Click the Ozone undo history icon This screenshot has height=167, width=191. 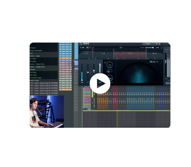pyautogui.click(x=166, y=44)
